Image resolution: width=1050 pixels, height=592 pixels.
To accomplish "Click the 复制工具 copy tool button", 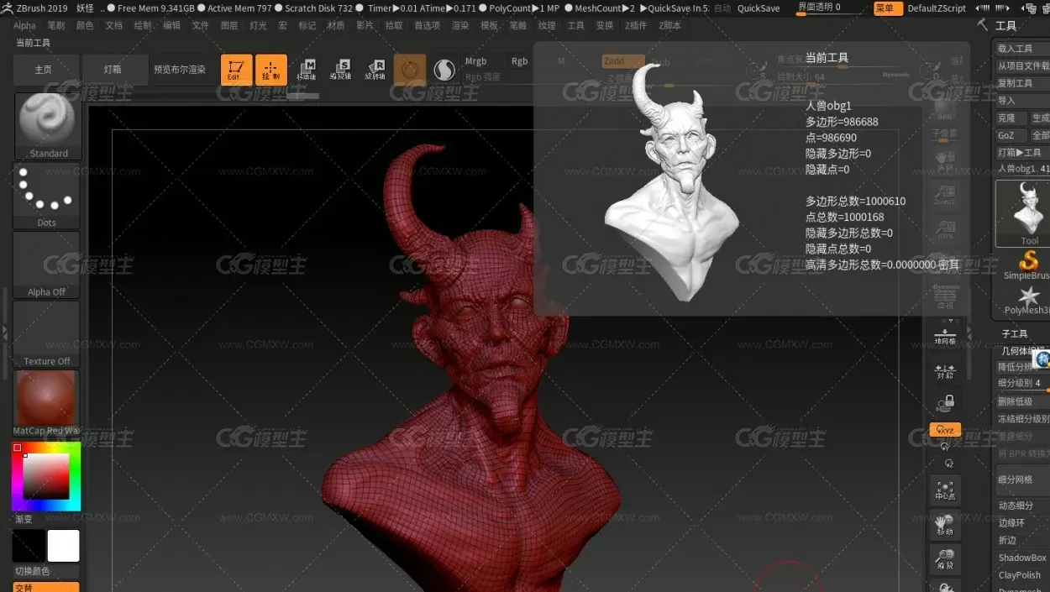I will pos(1021,83).
